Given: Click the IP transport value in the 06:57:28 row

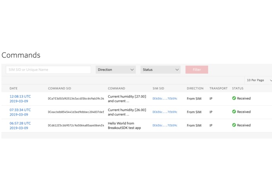Looking at the screenshot, I should (211, 125).
